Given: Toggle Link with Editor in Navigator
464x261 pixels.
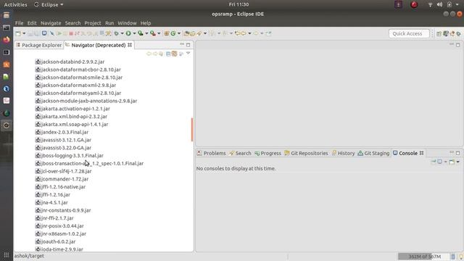Looking at the screenshot, I should [174, 54].
